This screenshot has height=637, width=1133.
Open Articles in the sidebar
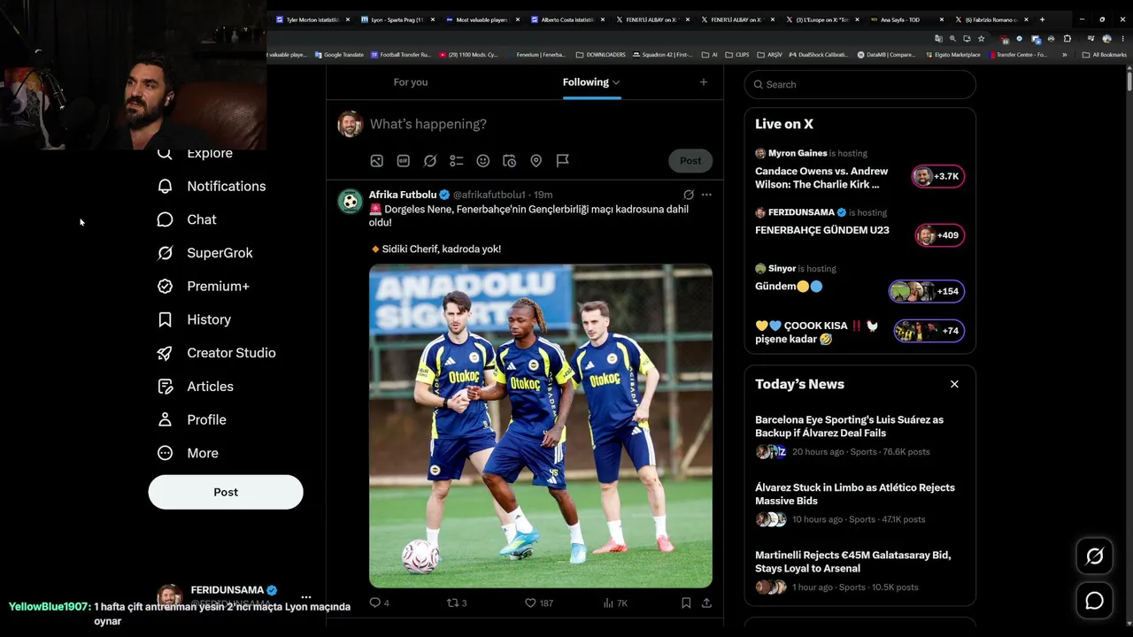coord(196,387)
